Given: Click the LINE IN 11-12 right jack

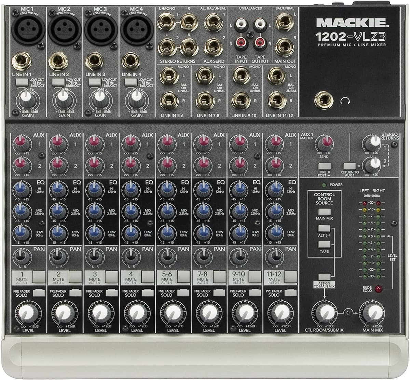Looking at the screenshot, I should pyautogui.click(x=277, y=99).
